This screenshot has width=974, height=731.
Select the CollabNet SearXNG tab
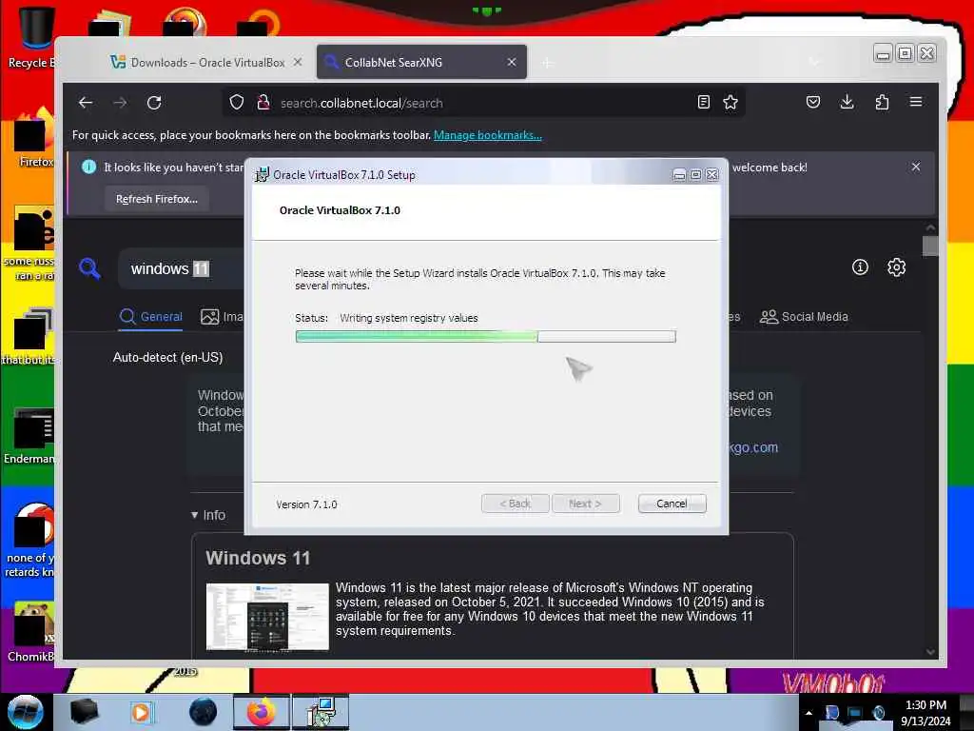421,62
